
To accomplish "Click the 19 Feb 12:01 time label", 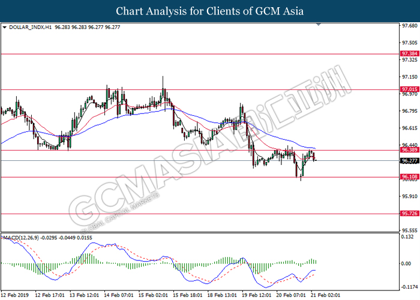I will (257, 295).
